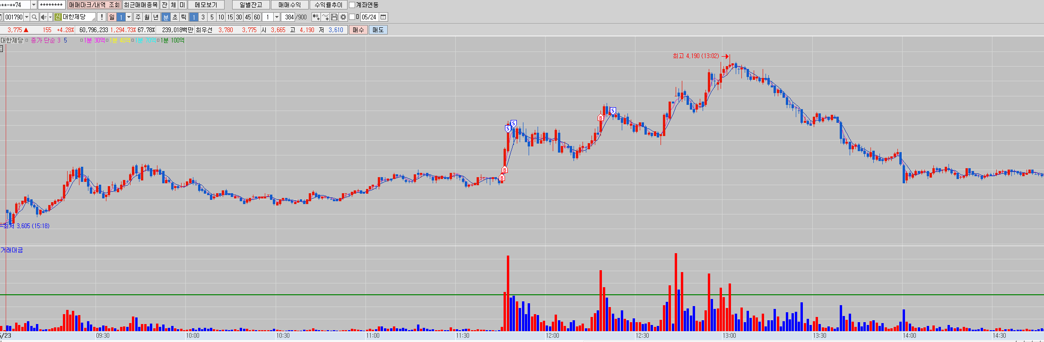Click the add line indicator icon

(325, 17)
